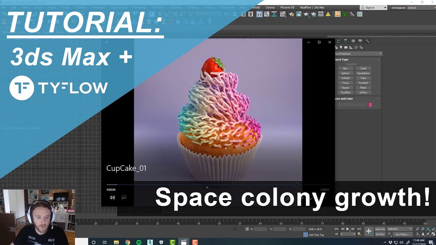Select the Cameras category icon
Viewport: 436px width, 245px height.
(346, 47)
